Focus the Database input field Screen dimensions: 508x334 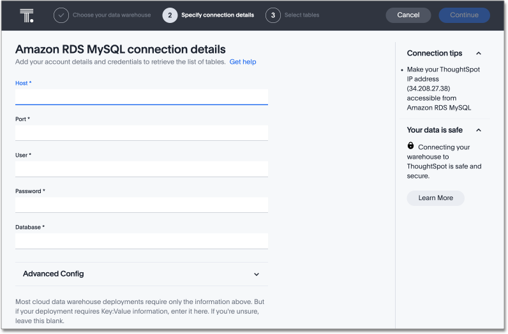[x=141, y=241]
